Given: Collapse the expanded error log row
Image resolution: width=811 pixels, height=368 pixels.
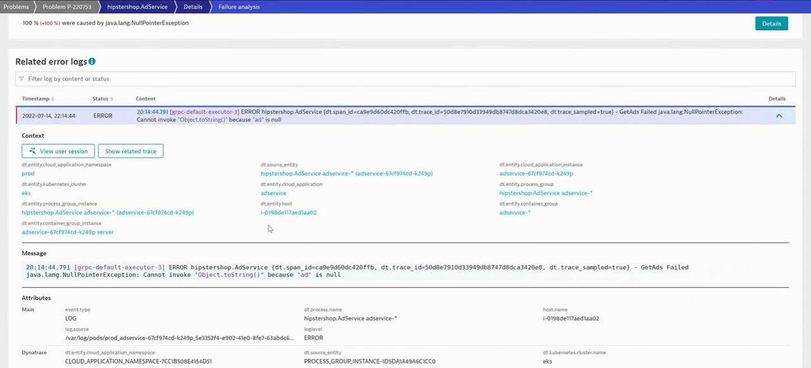Looking at the screenshot, I should click(x=779, y=116).
